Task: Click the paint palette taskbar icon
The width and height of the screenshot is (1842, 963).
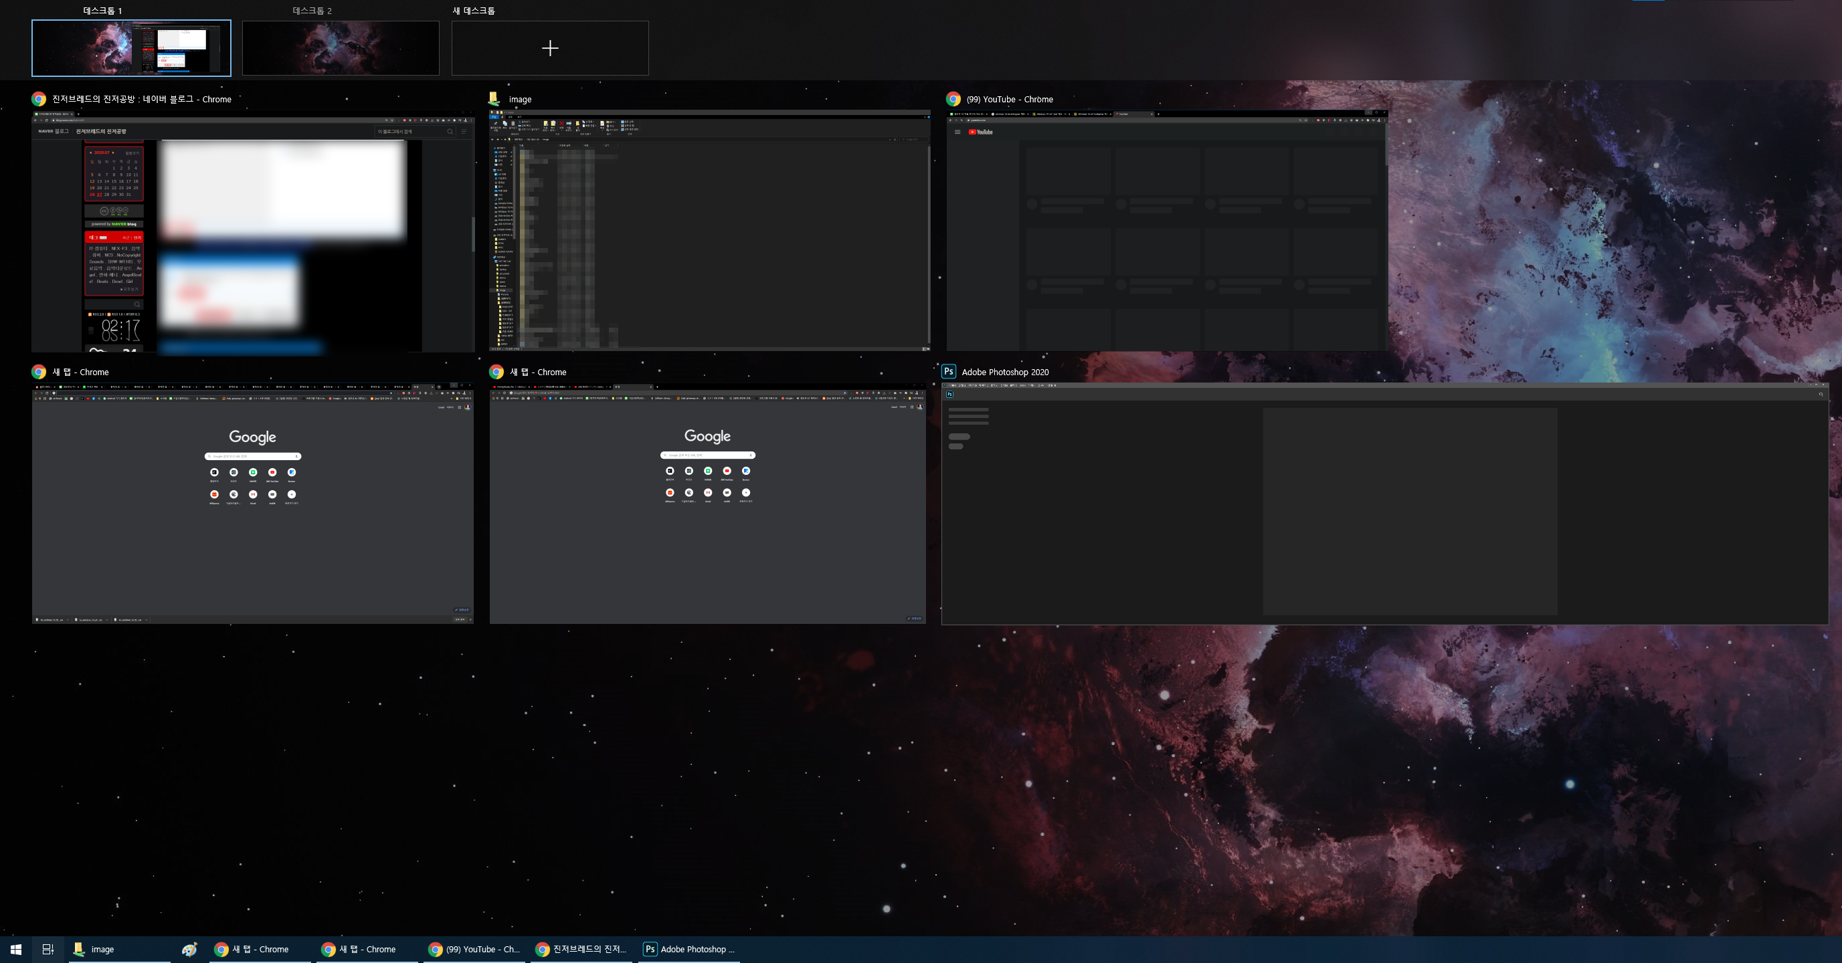Action: 189,950
